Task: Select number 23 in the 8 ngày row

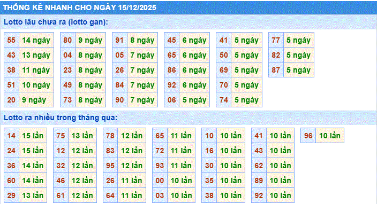Action: tap(67, 70)
